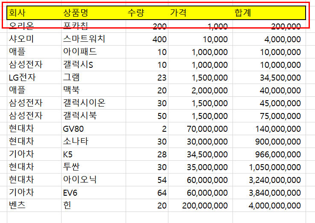This screenshot has height=223, width=315.
Task: Select the quantity cell 28
Action: click(147, 154)
